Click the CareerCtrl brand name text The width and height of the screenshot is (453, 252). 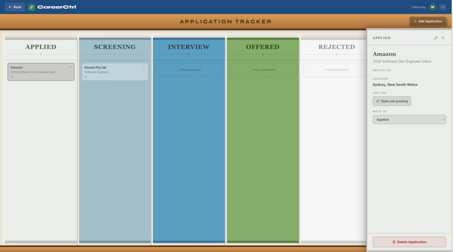pos(57,7)
